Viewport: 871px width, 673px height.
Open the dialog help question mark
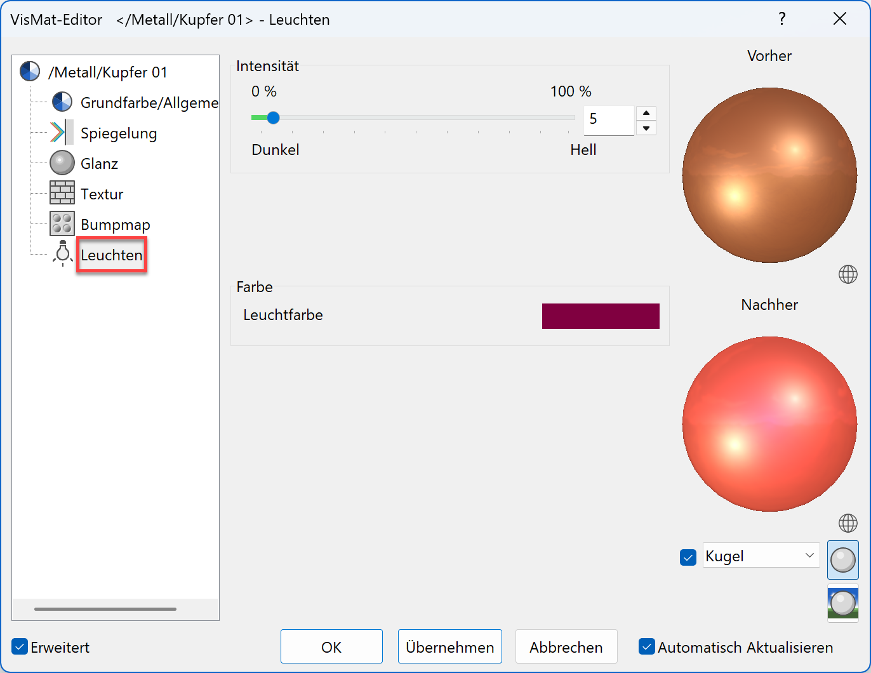coord(782,19)
